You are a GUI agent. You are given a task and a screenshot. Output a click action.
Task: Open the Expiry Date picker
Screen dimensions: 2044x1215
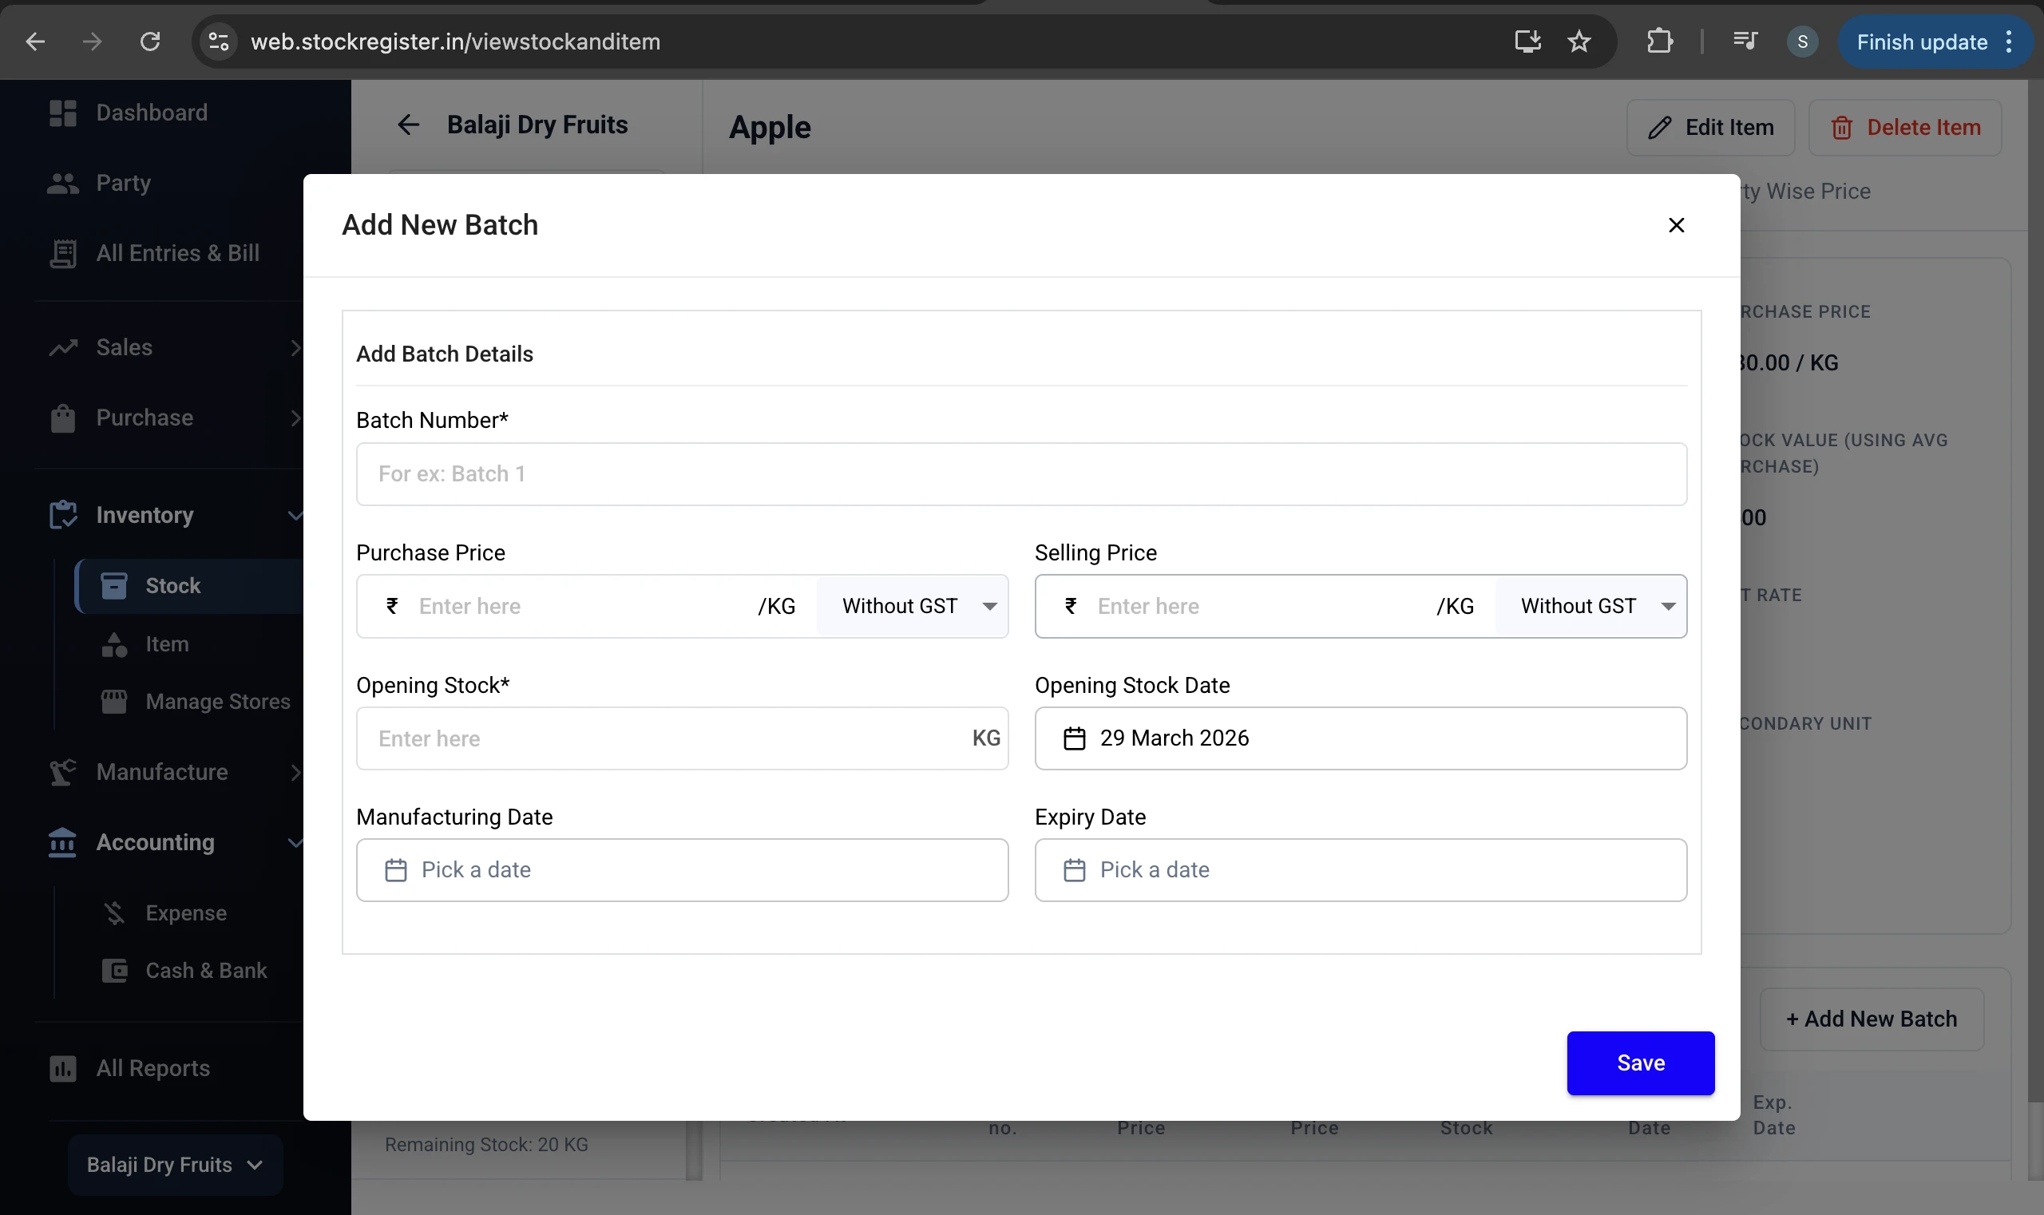pyautogui.click(x=1360, y=869)
